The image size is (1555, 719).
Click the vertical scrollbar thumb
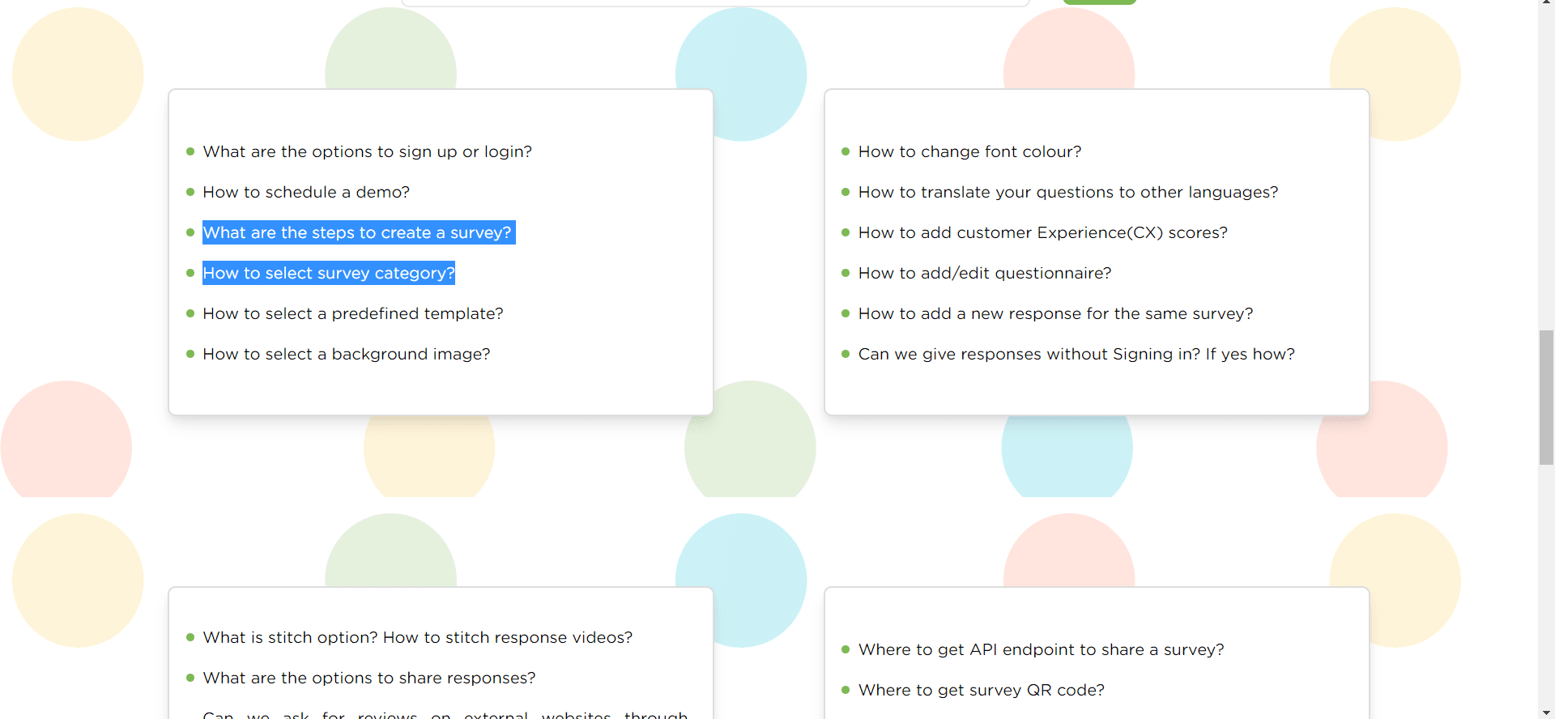coord(1546,397)
